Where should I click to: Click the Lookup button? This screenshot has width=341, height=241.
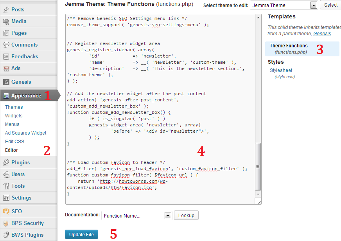(x=186, y=215)
